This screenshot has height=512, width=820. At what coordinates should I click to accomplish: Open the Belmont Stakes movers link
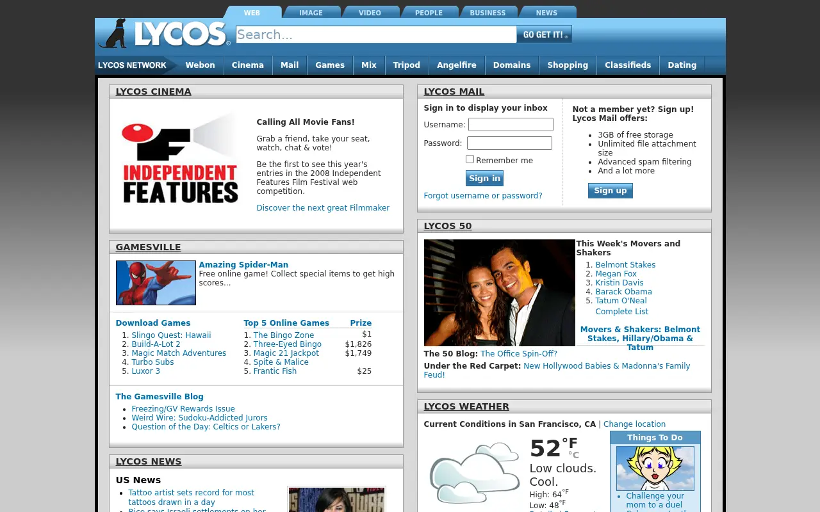[625, 265]
